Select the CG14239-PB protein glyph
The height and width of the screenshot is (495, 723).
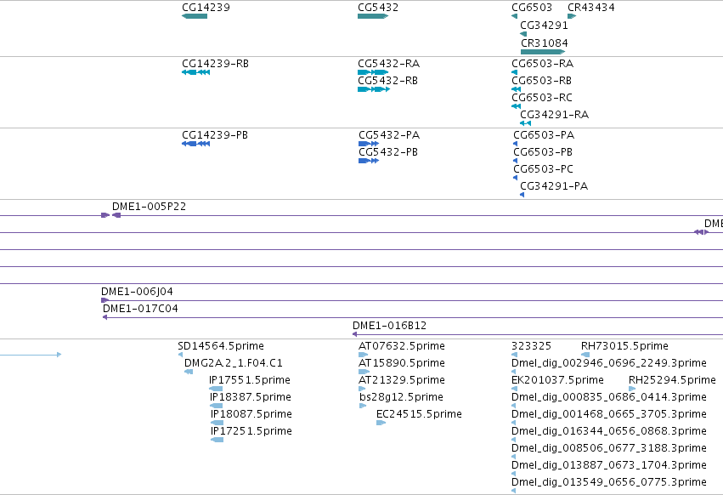pos(196,144)
